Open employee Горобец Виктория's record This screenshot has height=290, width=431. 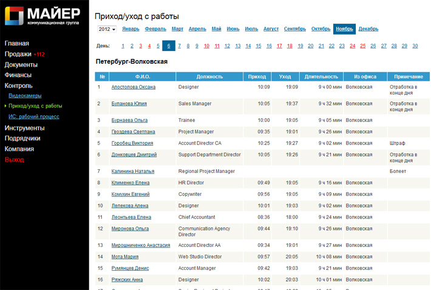pos(132,143)
